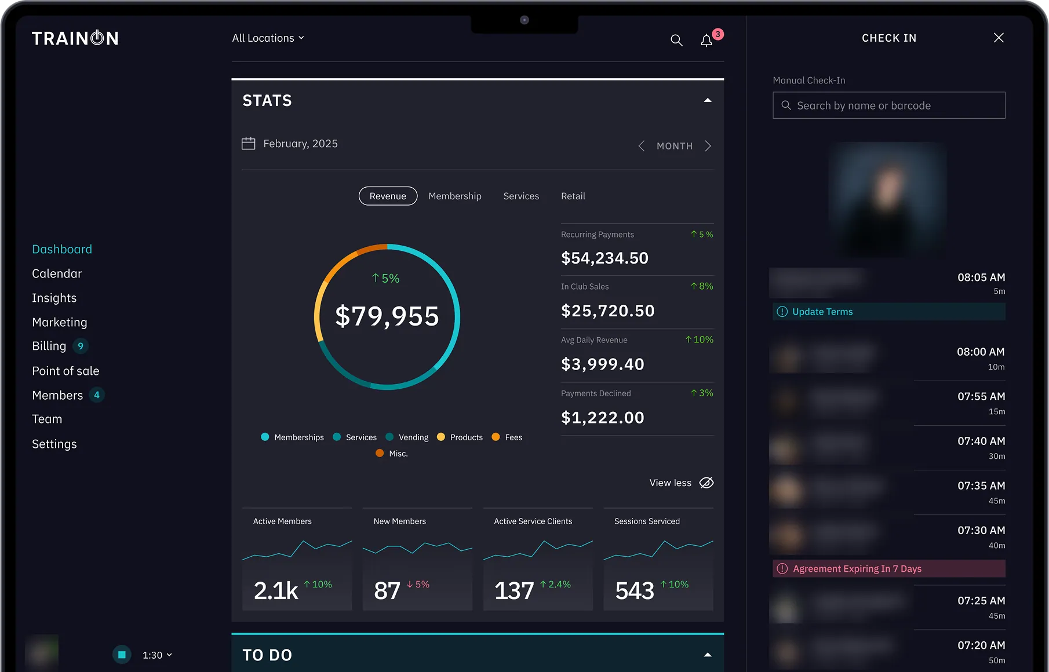
Task: Open the All Locations dropdown
Action: click(x=268, y=38)
